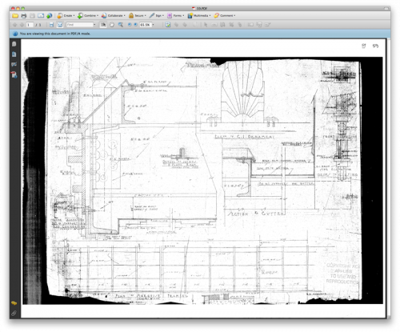
Task: Click the page number field
Action: click(30, 25)
